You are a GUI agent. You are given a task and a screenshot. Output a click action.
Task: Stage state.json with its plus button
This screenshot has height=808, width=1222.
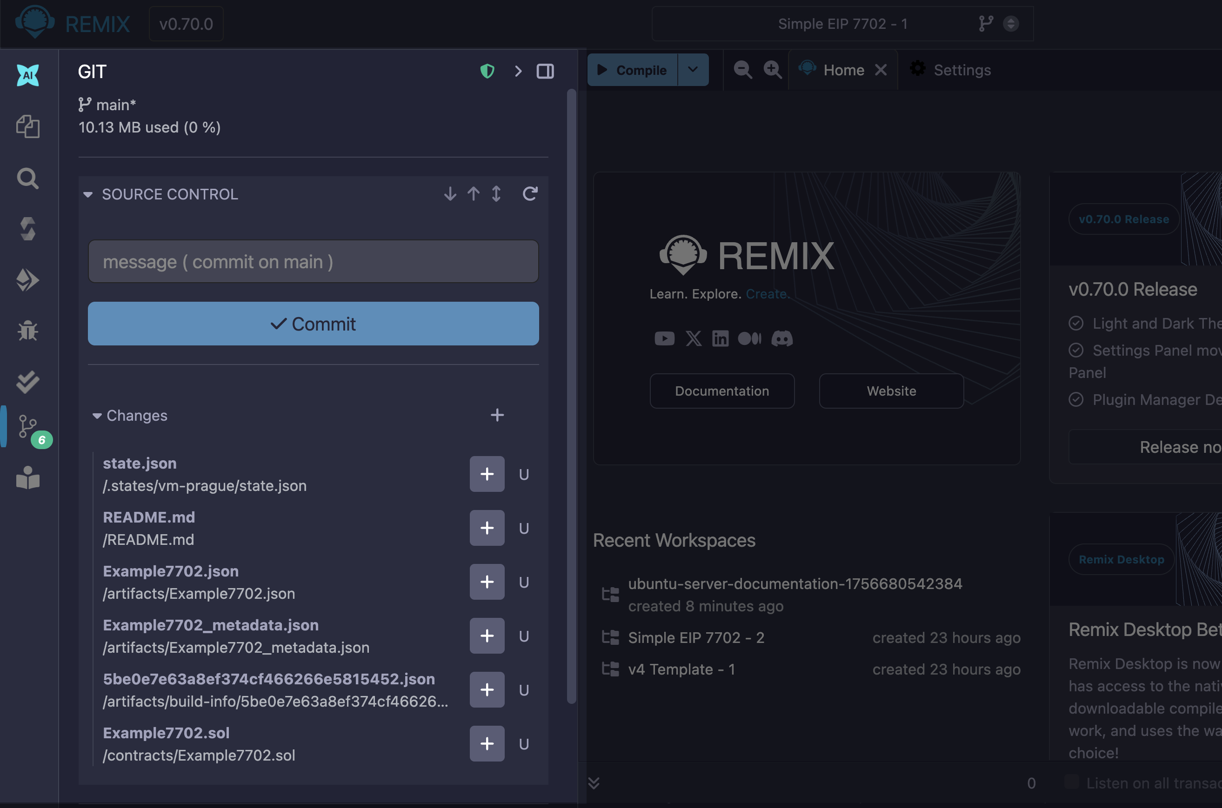(487, 474)
